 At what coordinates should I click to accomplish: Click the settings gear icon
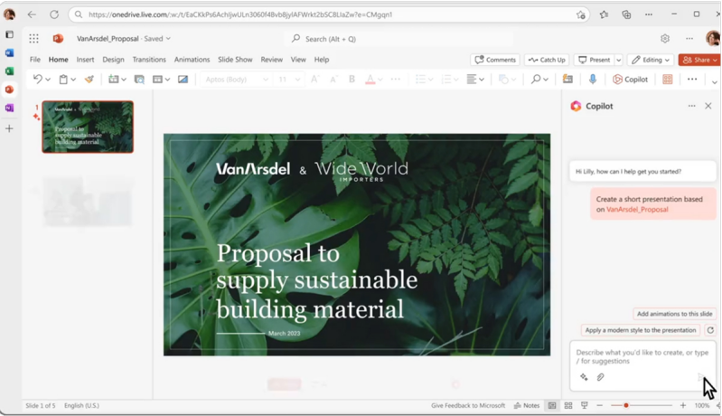(x=665, y=39)
